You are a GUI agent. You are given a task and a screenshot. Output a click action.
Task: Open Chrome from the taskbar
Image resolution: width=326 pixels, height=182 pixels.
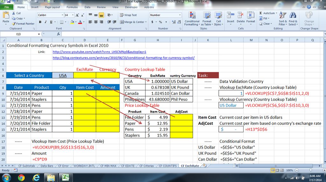coord(21,178)
